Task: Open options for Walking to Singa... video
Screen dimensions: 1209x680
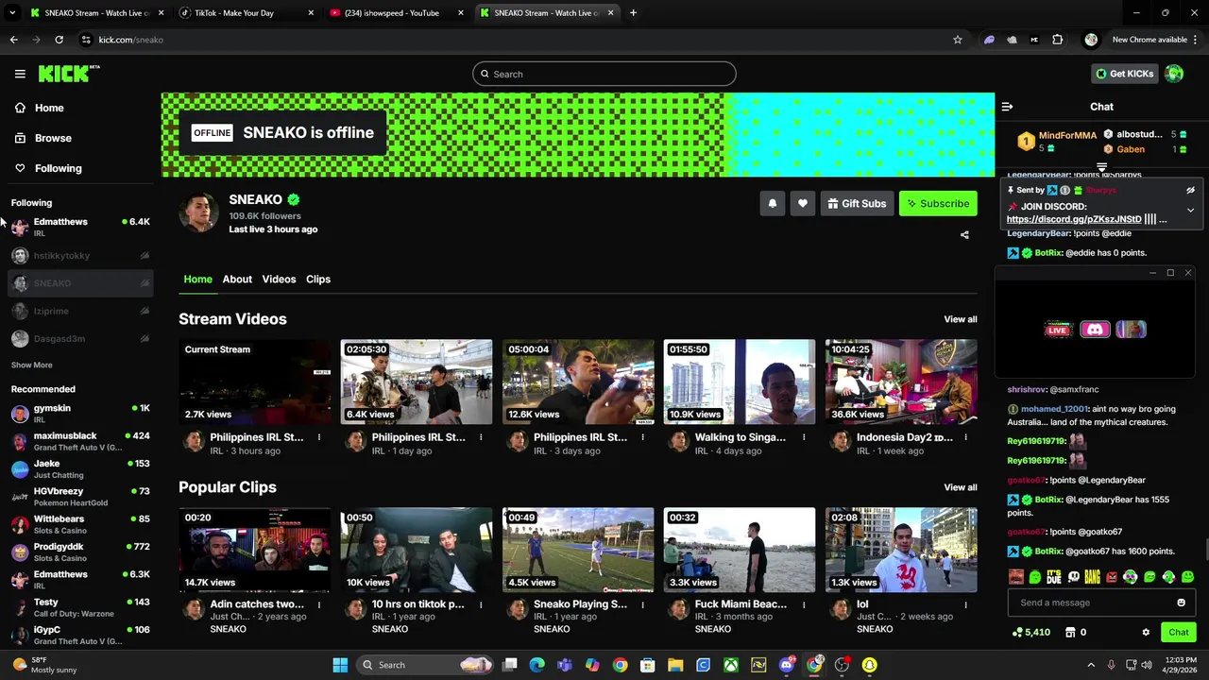Action: [804, 437]
